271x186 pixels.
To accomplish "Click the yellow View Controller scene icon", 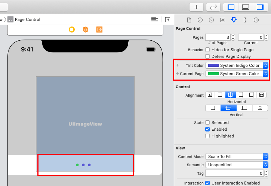I will pos(72,30).
